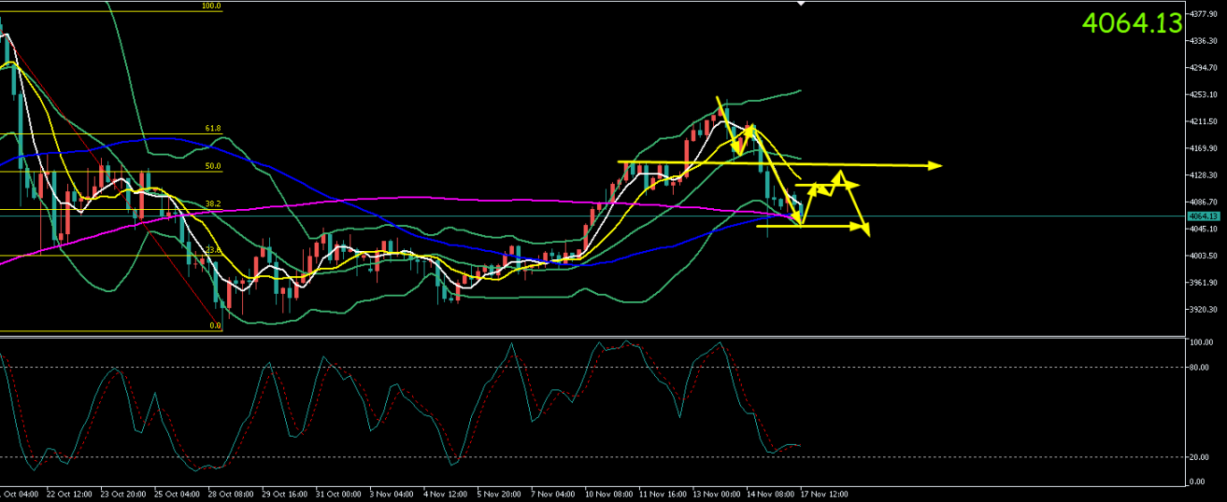Click the 17 Nov 12:00 time axis label
The image size is (1227, 502).
(x=826, y=492)
